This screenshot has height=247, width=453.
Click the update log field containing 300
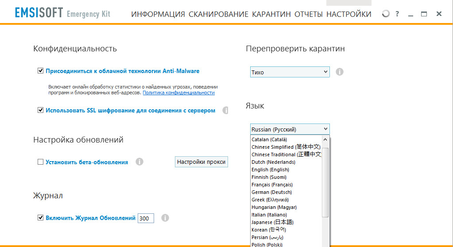146,218
